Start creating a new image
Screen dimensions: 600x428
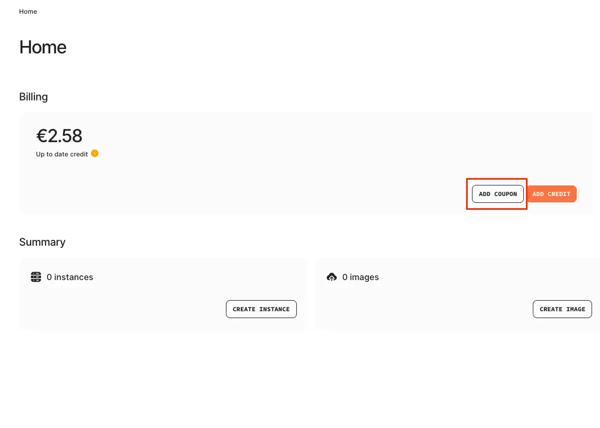click(562, 309)
